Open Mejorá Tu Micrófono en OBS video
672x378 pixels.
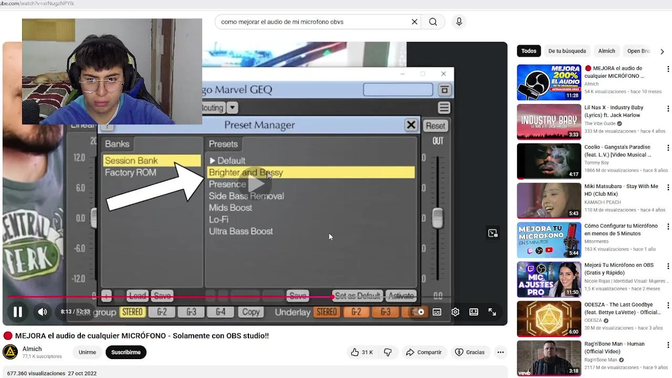549,279
